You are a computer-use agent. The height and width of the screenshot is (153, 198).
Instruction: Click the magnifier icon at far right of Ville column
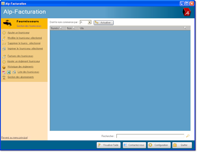(x=185, y=28)
